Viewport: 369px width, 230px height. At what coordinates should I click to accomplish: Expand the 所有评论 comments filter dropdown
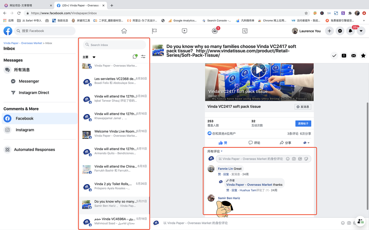coord(215,151)
